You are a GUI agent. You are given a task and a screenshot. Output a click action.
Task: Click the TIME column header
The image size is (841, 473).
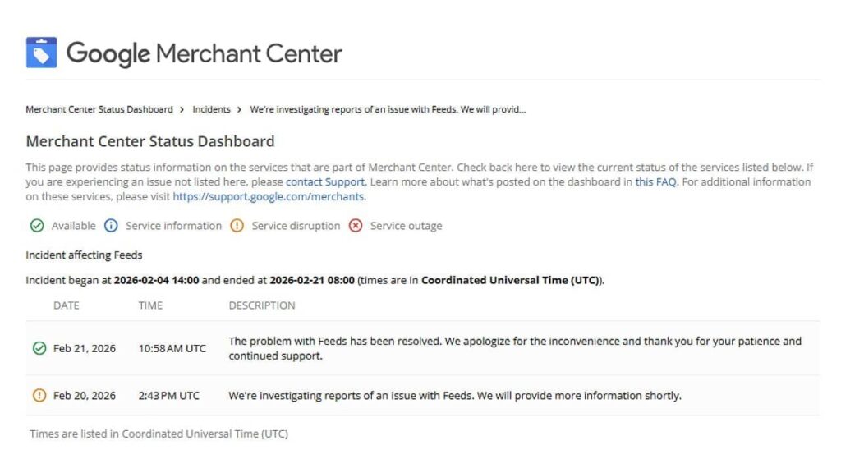click(x=151, y=305)
